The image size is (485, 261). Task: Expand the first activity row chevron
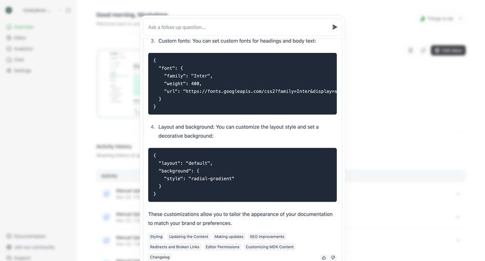point(458,194)
